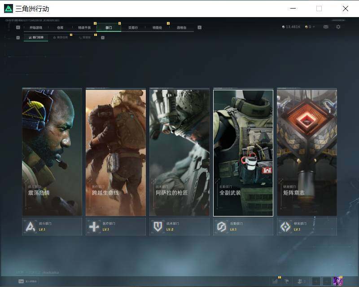Viewport: 359px width, 287px height.
Task: Click the umbrella icon in bottom bar
Action: click(x=286, y=281)
